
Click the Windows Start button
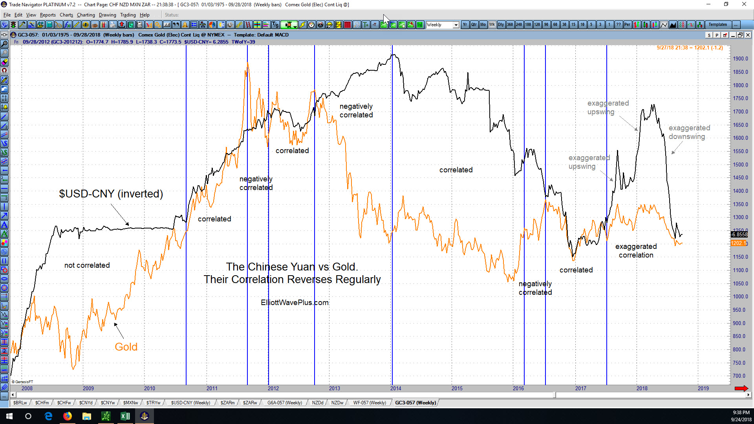tap(9, 416)
